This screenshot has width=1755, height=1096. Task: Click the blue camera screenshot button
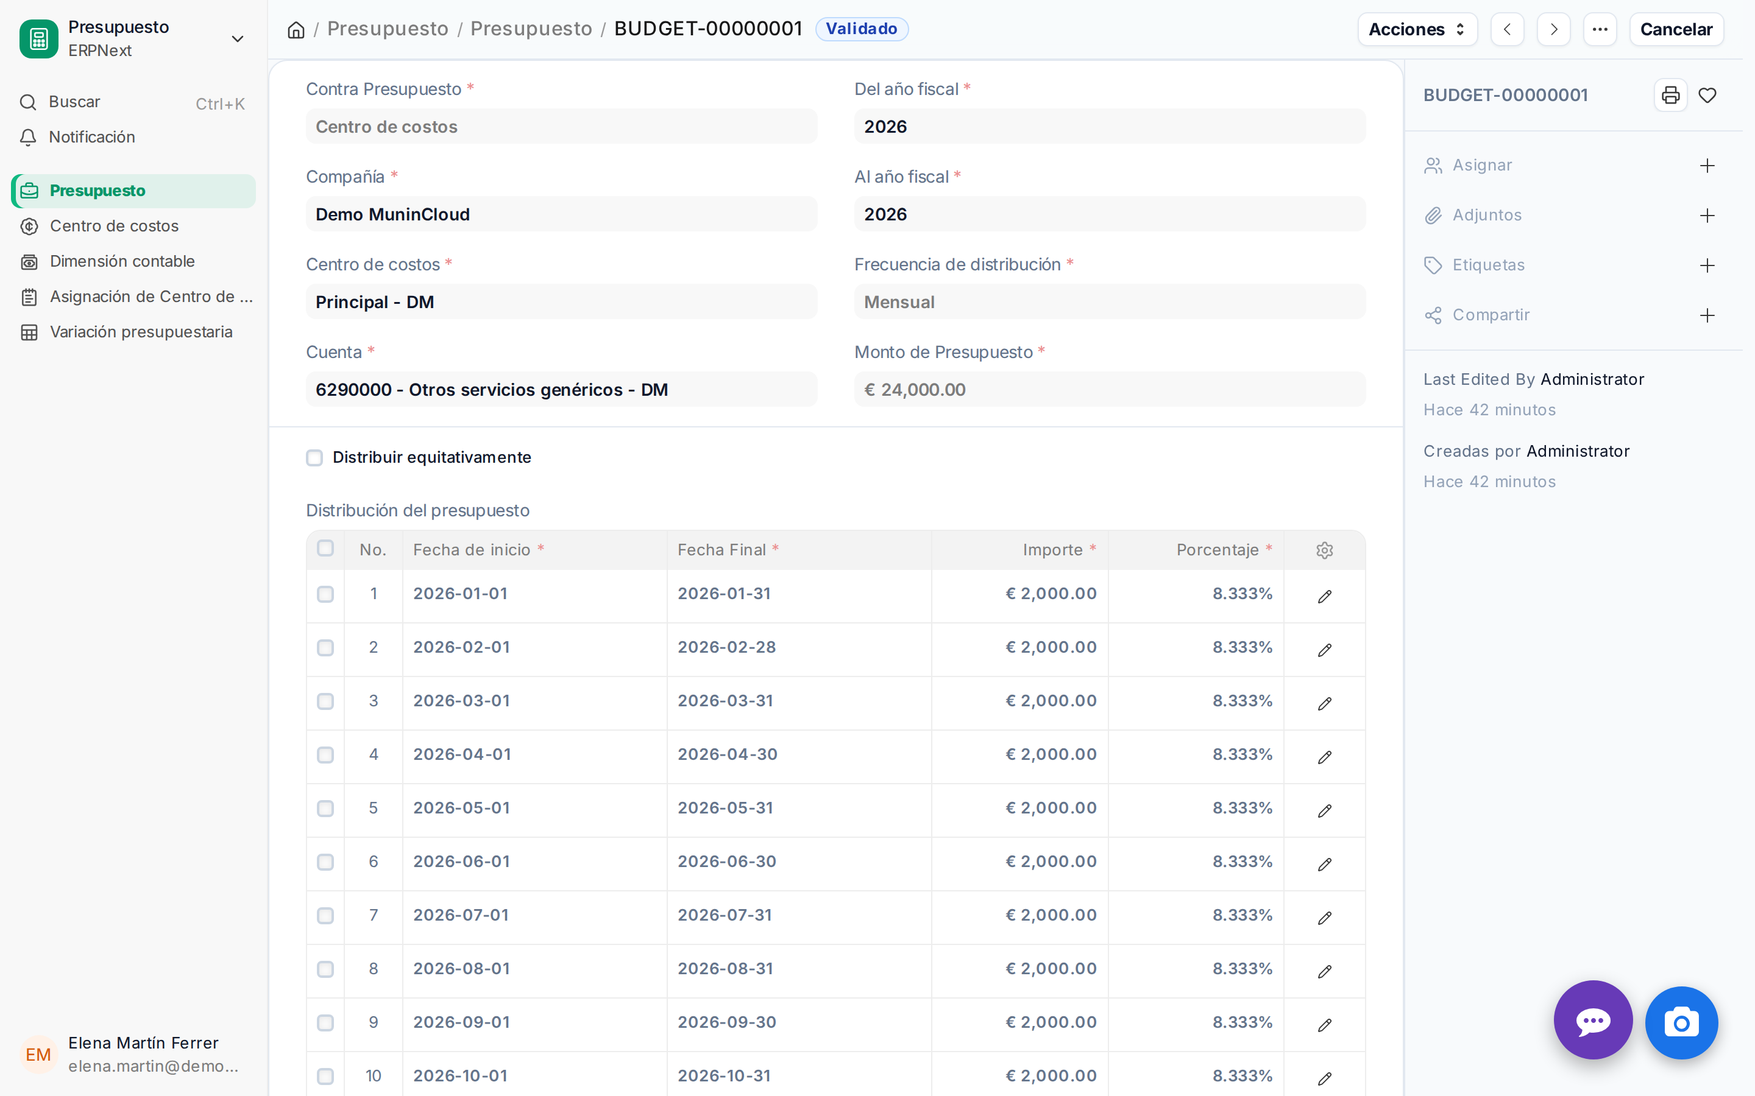1681,1022
